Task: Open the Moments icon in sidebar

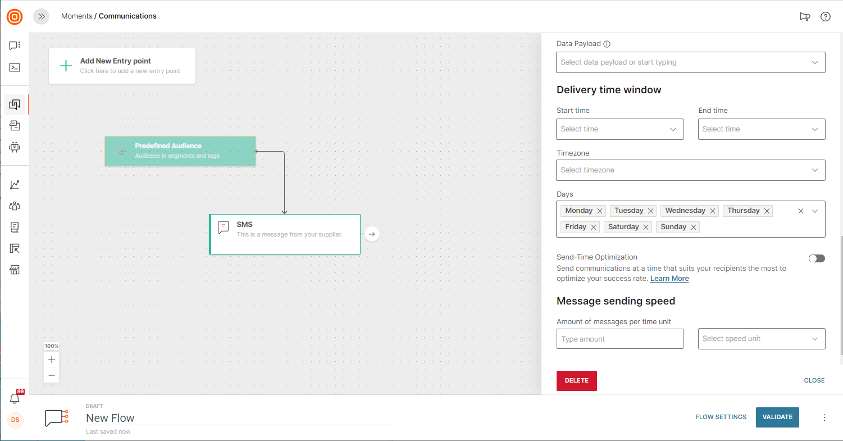Action: point(15,104)
